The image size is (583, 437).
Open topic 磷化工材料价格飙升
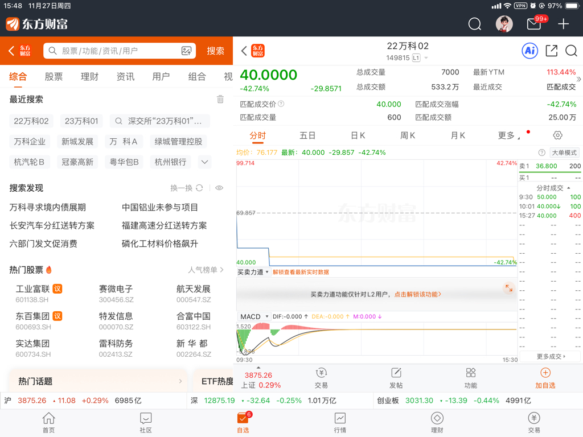coord(160,244)
